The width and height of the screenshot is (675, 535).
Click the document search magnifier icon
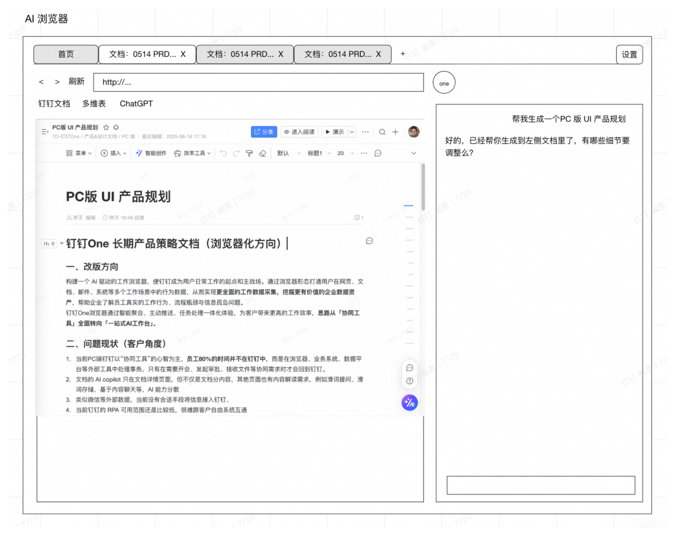coord(382,132)
